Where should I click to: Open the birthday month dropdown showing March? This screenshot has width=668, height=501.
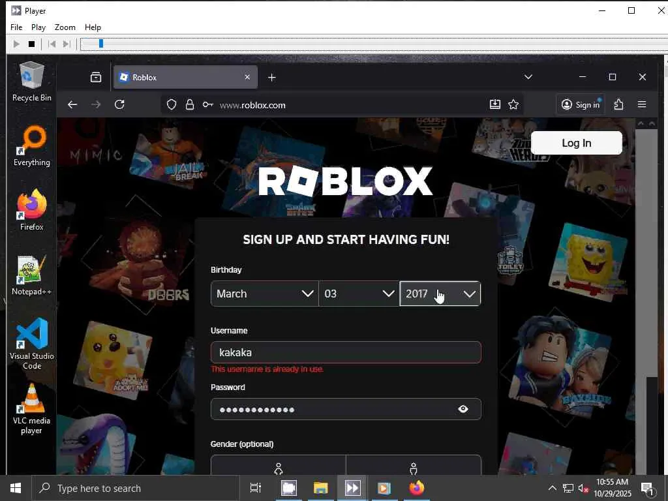point(265,294)
